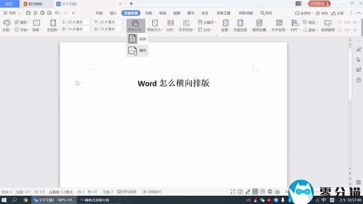Viewport: 363px width, 204px height.
Task: Click the save icon in quick toolbar
Action: click(28, 13)
